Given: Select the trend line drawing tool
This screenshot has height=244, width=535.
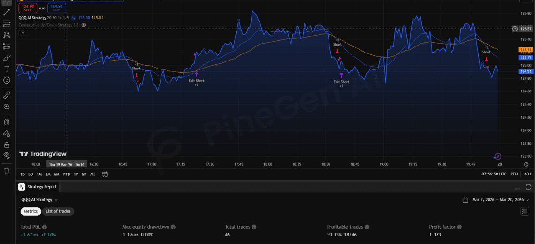Looking at the screenshot, I should 7,13.
